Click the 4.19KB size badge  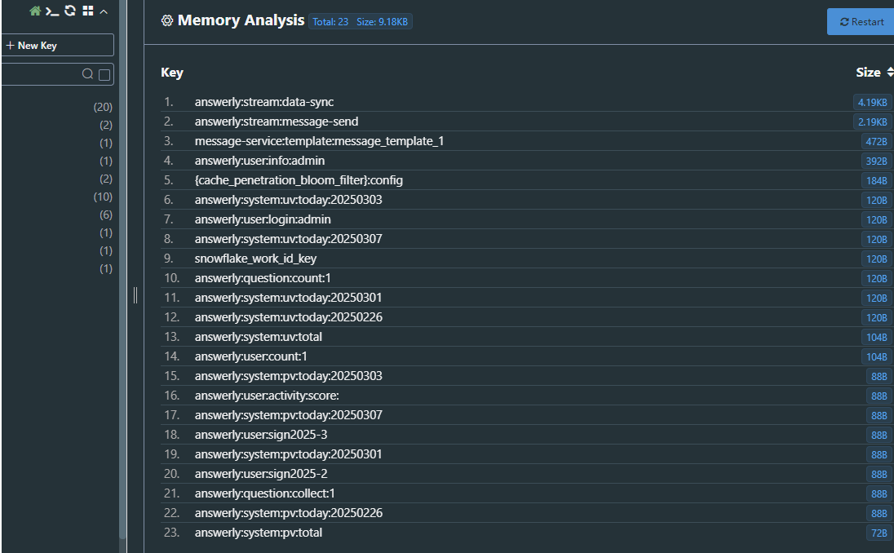(x=871, y=102)
